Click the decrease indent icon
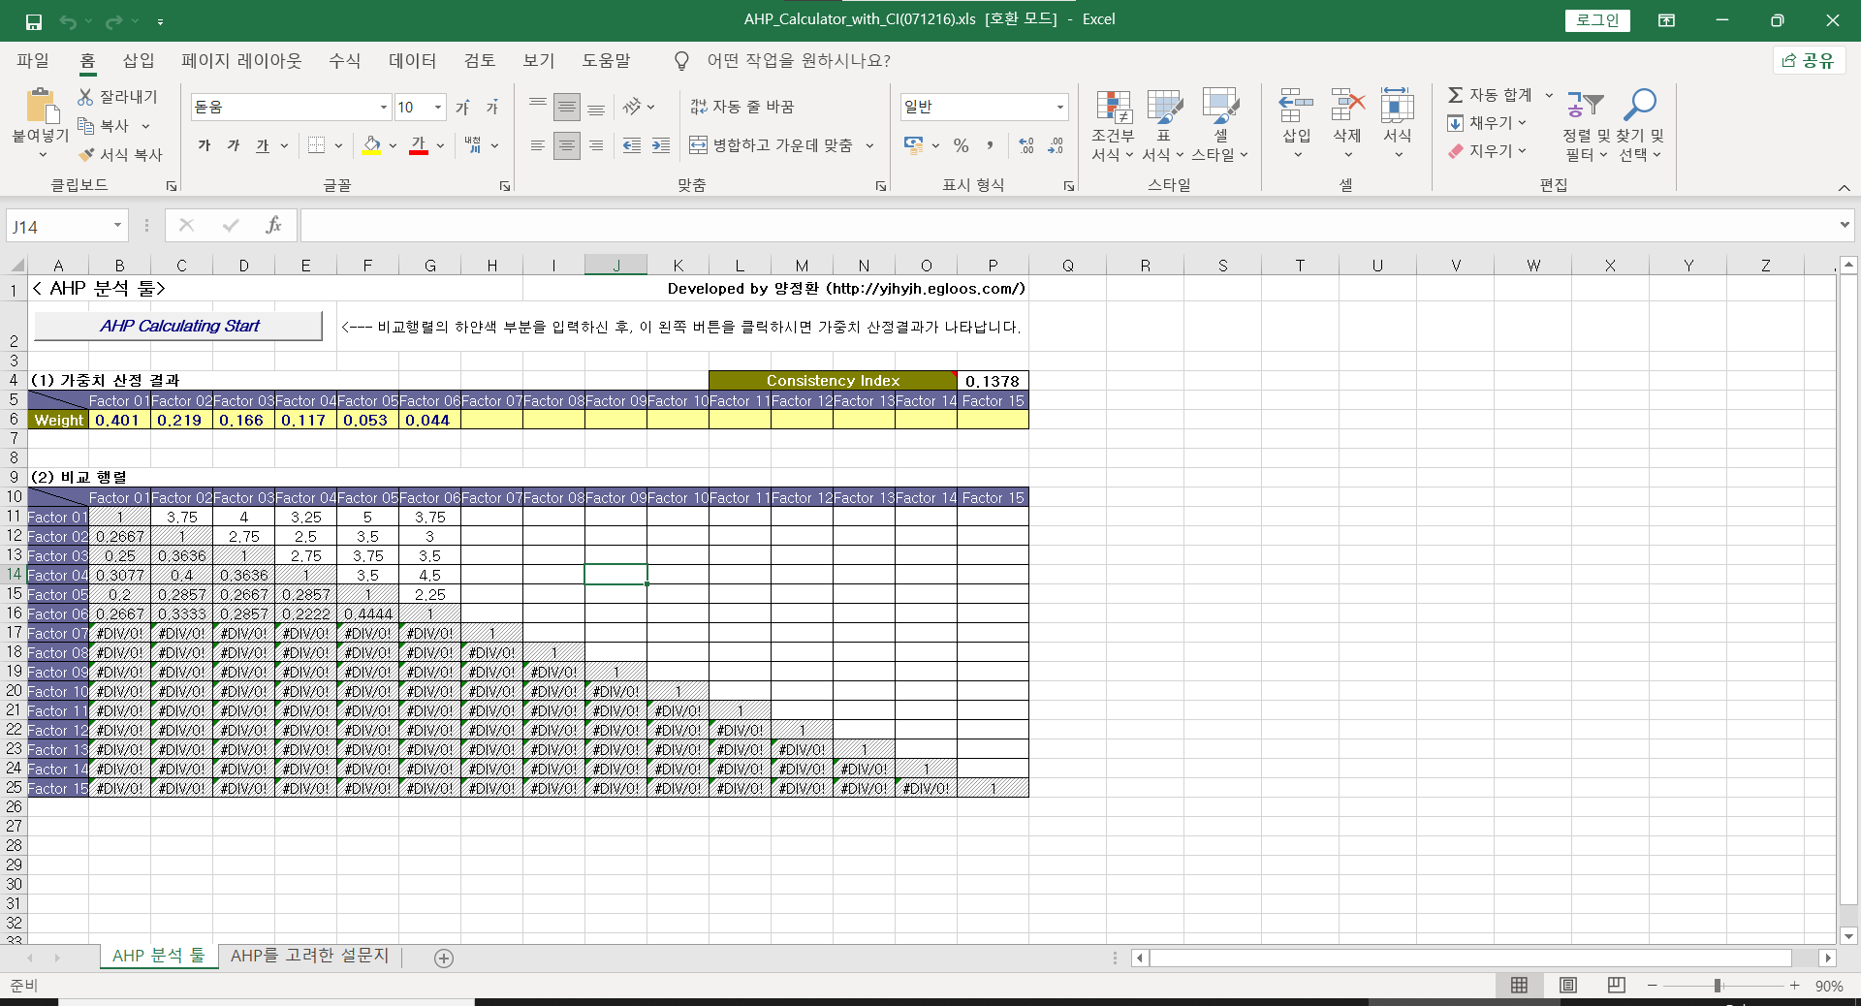Viewport: 1861px width, 1006px height. [x=632, y=145]
